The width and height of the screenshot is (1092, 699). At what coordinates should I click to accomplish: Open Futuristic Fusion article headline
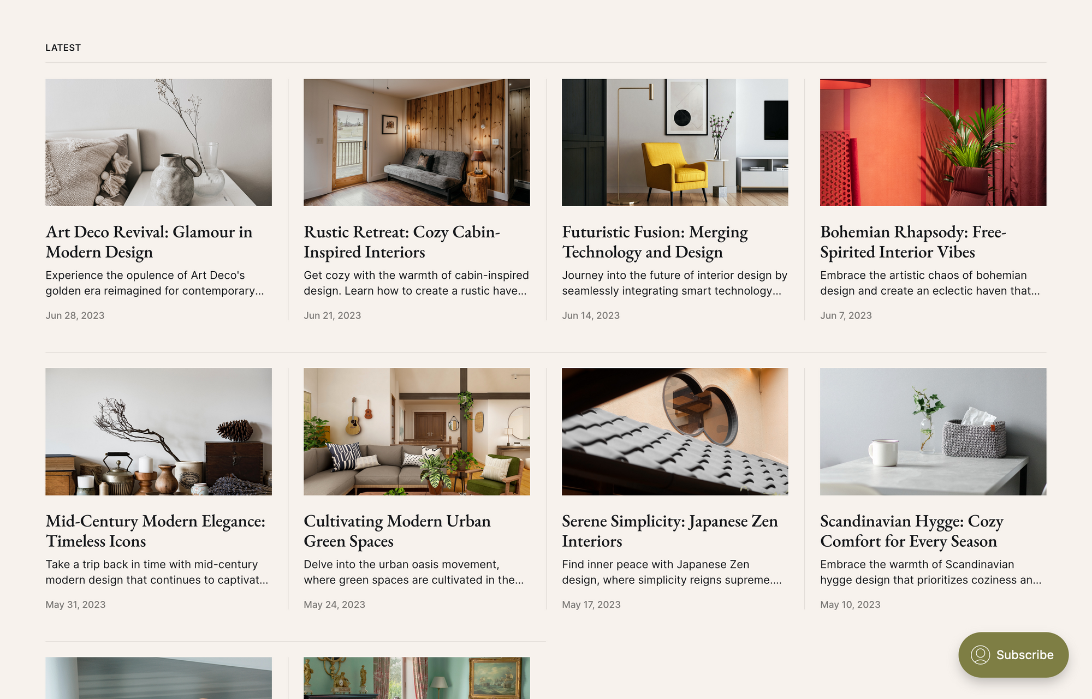click(x=655, y=242)
